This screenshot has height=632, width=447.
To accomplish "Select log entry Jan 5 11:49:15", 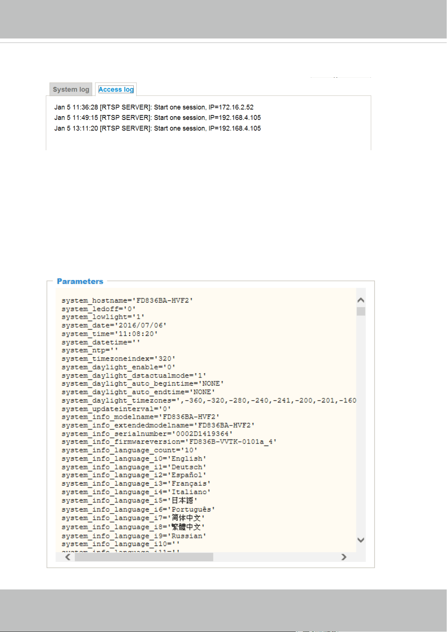I will point(158,118).
